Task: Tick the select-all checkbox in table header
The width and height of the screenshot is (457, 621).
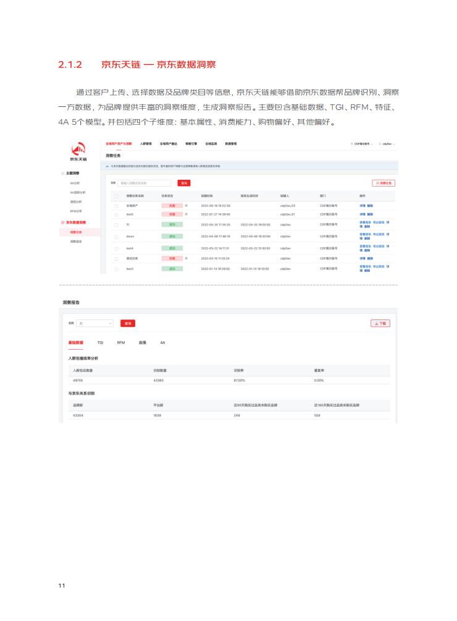Action: click(x=116, y=196)
